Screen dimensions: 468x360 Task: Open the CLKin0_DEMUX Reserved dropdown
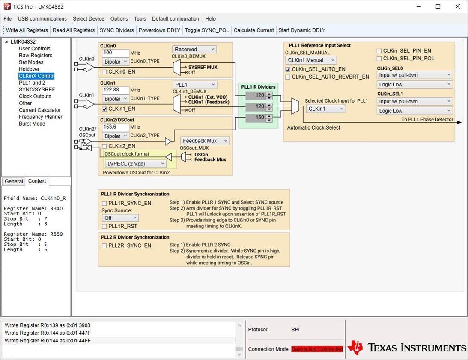pos(194,49)
